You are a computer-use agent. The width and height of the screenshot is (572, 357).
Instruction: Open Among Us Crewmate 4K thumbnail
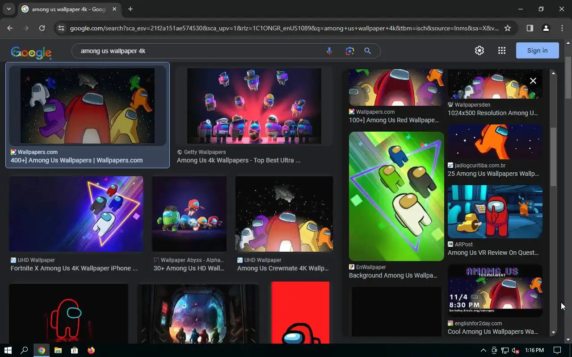pyautogui.click(x=284, y=214)
